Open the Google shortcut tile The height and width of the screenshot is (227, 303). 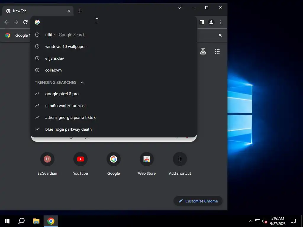[x=114, y=164]
